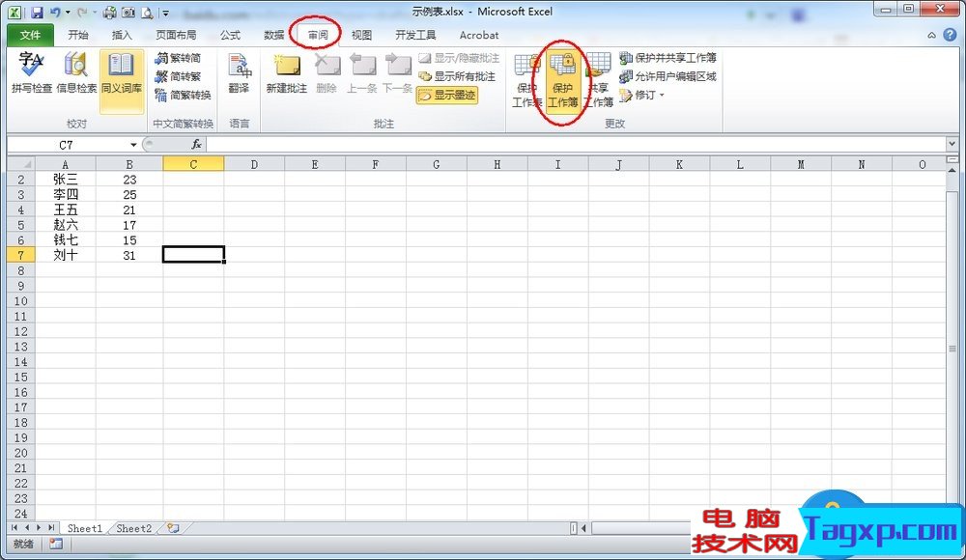This screenshot has width=966, height=560.
Task: Select column B header
Action: point(129,164)
